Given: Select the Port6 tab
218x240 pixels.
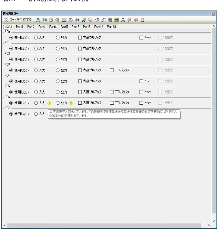Looking at the screenshot, I should coord(75,27).
